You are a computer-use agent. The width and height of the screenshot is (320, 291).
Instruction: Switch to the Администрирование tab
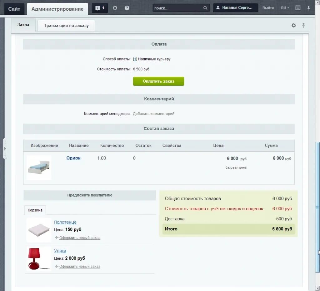pos(57,9)
